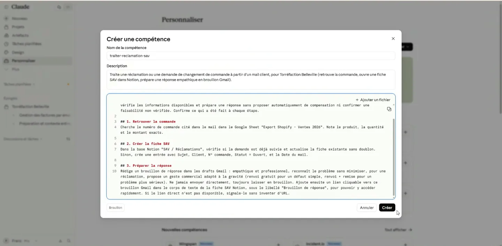Click the Ajouter un fichier button
The width and height of the screenshot is (502, 246).
coord(373,100)
